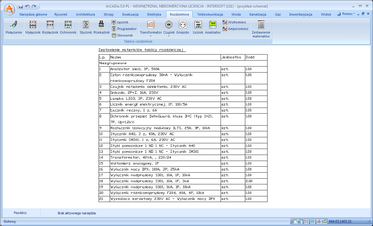Screen dimensions: 373x226
Task: Insert a Łącznik switch
Action: click(120, 22)
